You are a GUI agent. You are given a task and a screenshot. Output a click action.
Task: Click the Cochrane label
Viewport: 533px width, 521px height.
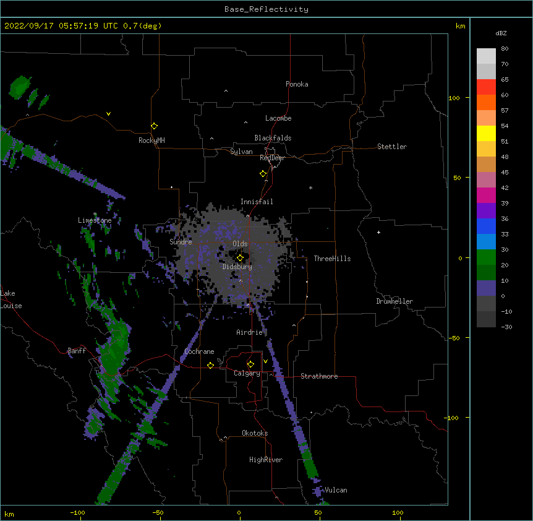(x=199, y=351)
